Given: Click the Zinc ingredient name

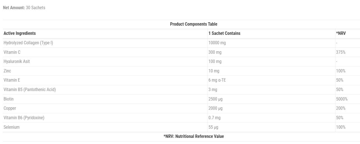Looking at the screenshot, I should pyautogui.click(x=7, y=71).
